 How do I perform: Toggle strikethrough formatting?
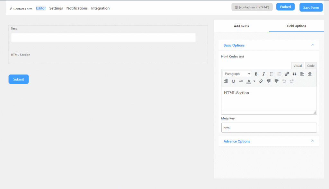point(241,81)
